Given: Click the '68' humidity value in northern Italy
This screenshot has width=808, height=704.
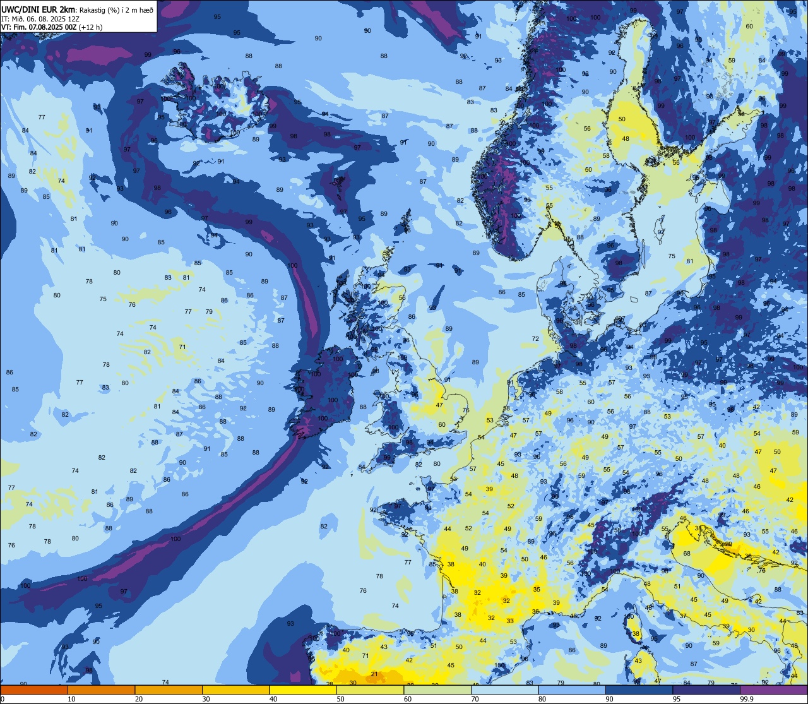Looking at the screenshot, I should coord(687,554).
